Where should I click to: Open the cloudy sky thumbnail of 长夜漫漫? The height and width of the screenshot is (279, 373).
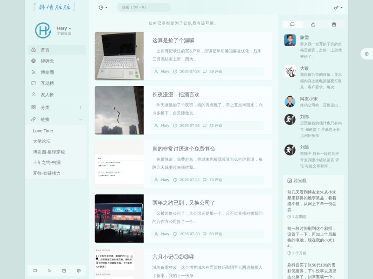click(x=119, y=110)
